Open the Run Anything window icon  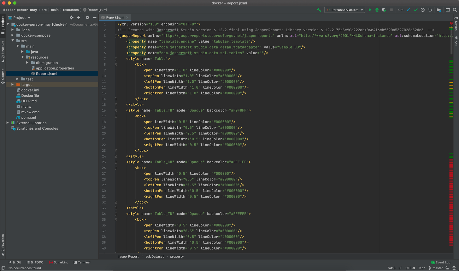point(448,10)
